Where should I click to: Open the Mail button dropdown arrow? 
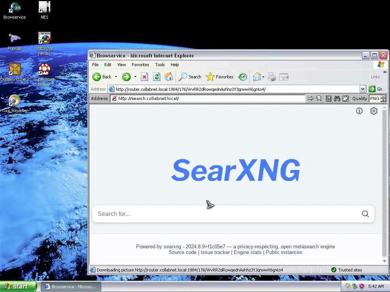coord(264,77)
